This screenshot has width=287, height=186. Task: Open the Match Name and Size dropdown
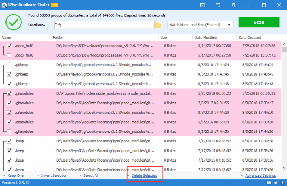click(201, 25)
